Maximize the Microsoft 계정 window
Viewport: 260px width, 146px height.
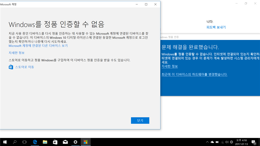(146, 4)
